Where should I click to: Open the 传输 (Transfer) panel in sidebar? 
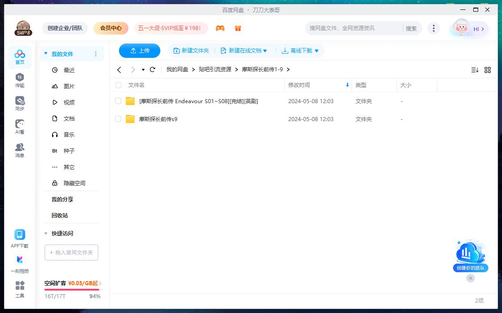tap(19, 81)
